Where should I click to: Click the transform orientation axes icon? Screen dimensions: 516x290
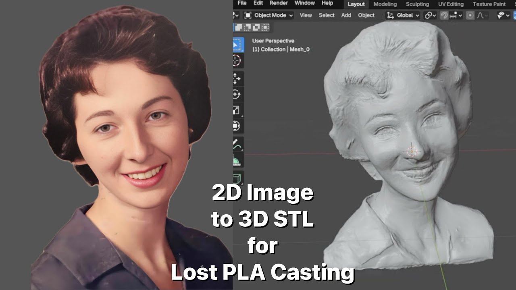[391, 15]
